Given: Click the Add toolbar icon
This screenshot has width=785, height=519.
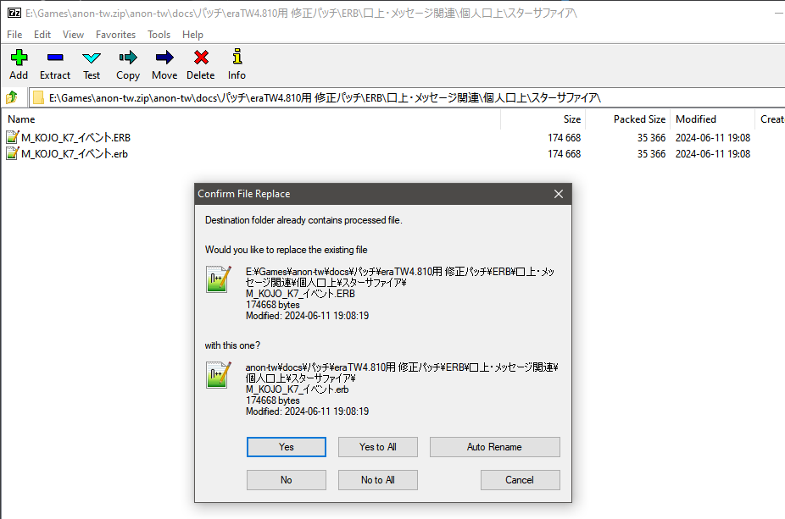Looking at the screenshot, I should (x=19, y=64).
